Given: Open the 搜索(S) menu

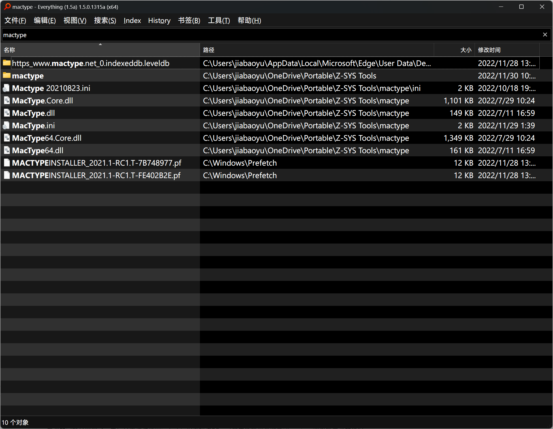Looking at the screenshot, I should (105, 20).
